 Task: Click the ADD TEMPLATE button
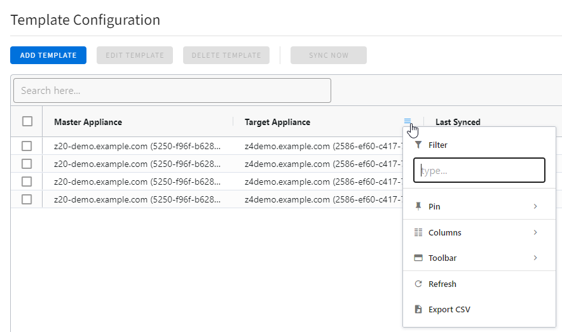[48, 55]
